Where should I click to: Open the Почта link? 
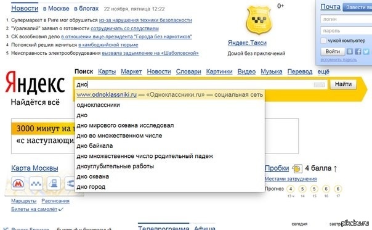330,7
